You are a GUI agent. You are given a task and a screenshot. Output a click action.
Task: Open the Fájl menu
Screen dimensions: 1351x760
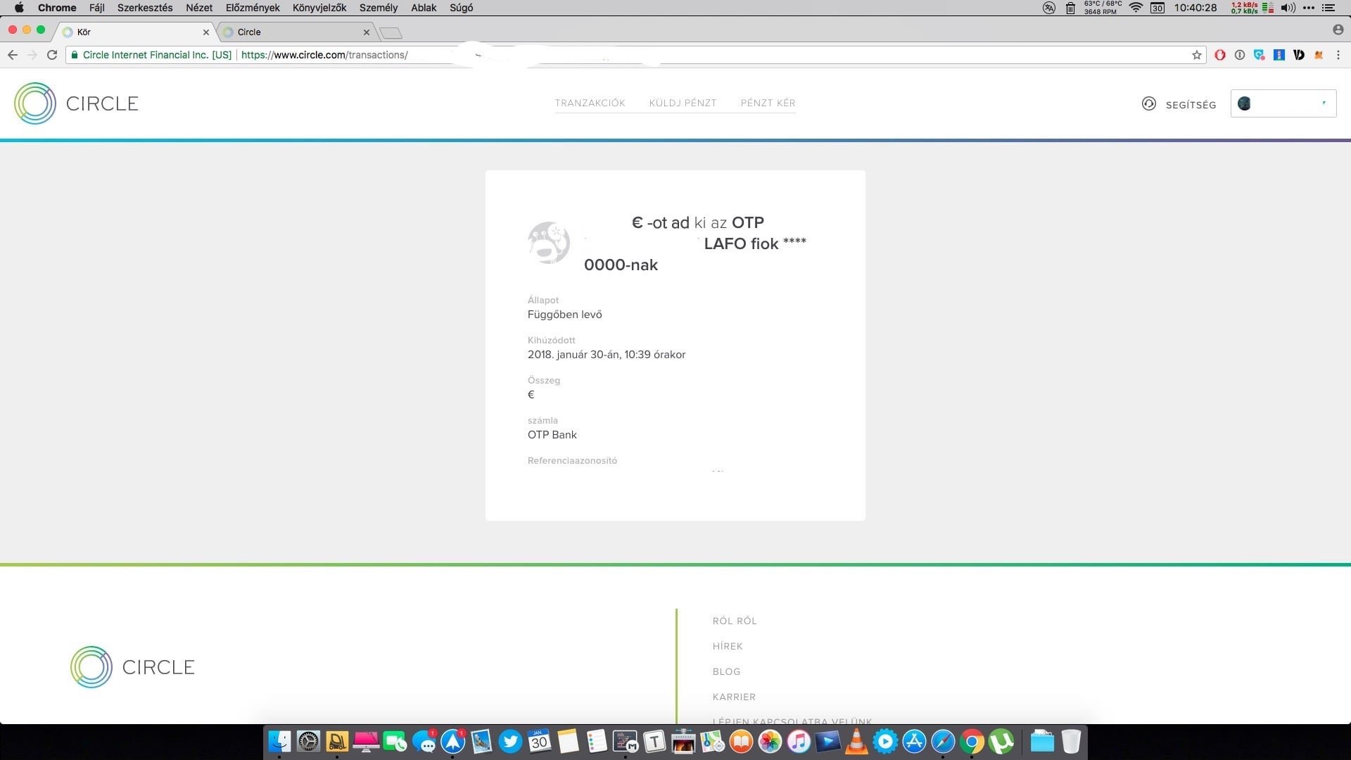pos(96,8)
